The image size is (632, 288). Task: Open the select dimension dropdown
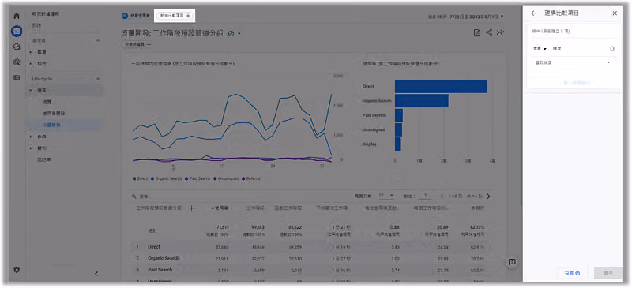[x=574, y=62]
